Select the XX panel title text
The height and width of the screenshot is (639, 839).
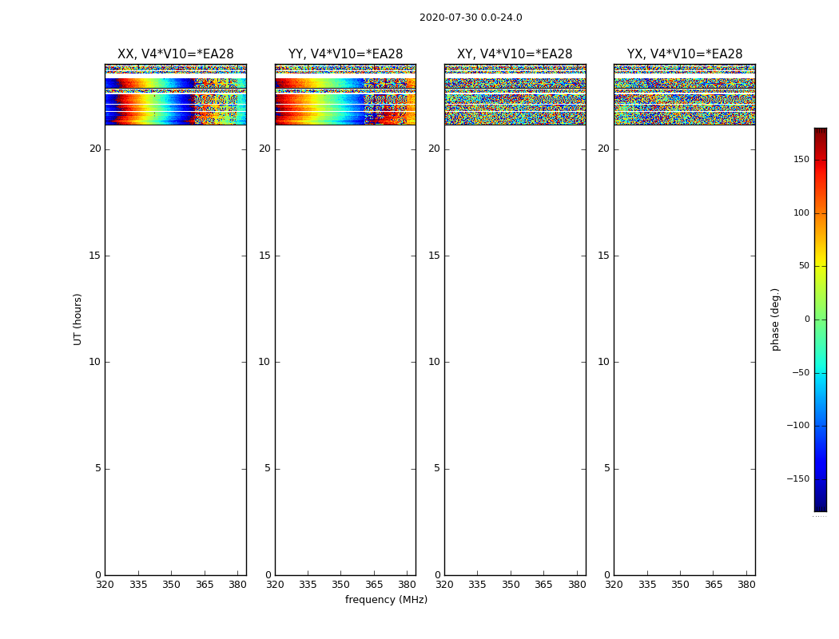pos(175,54)
